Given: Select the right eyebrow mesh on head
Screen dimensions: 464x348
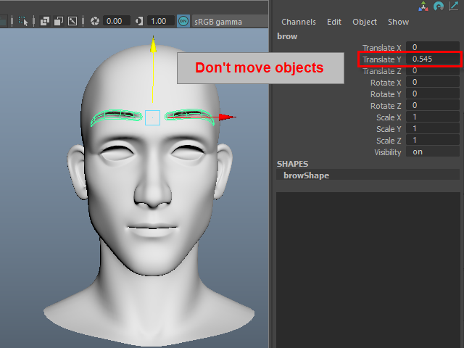Looking at the screenshot, I should click(190, 117).
